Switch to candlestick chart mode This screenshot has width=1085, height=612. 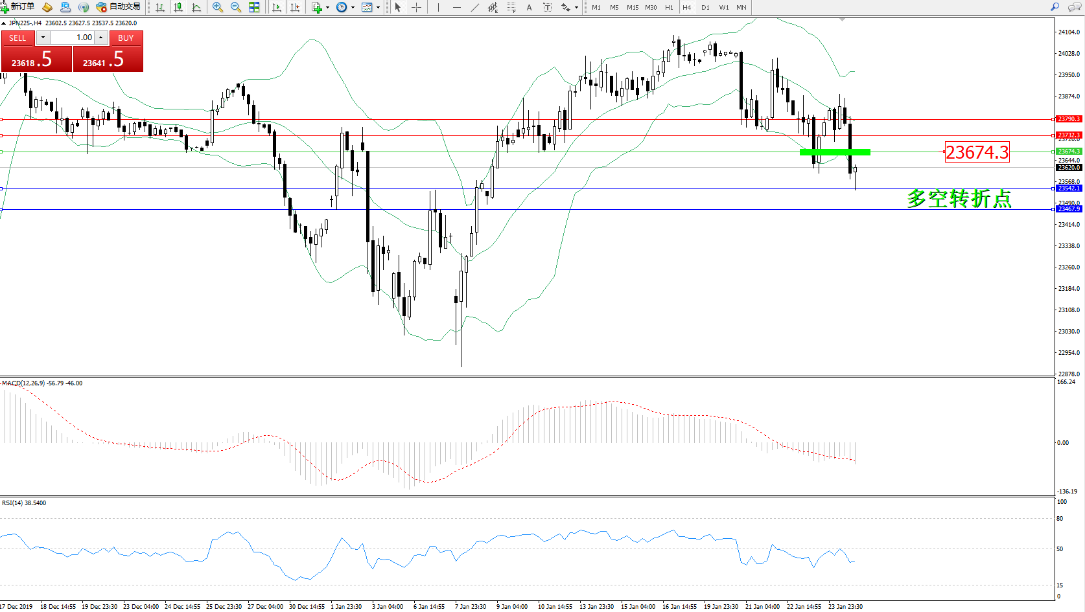(x=178, y=7)
